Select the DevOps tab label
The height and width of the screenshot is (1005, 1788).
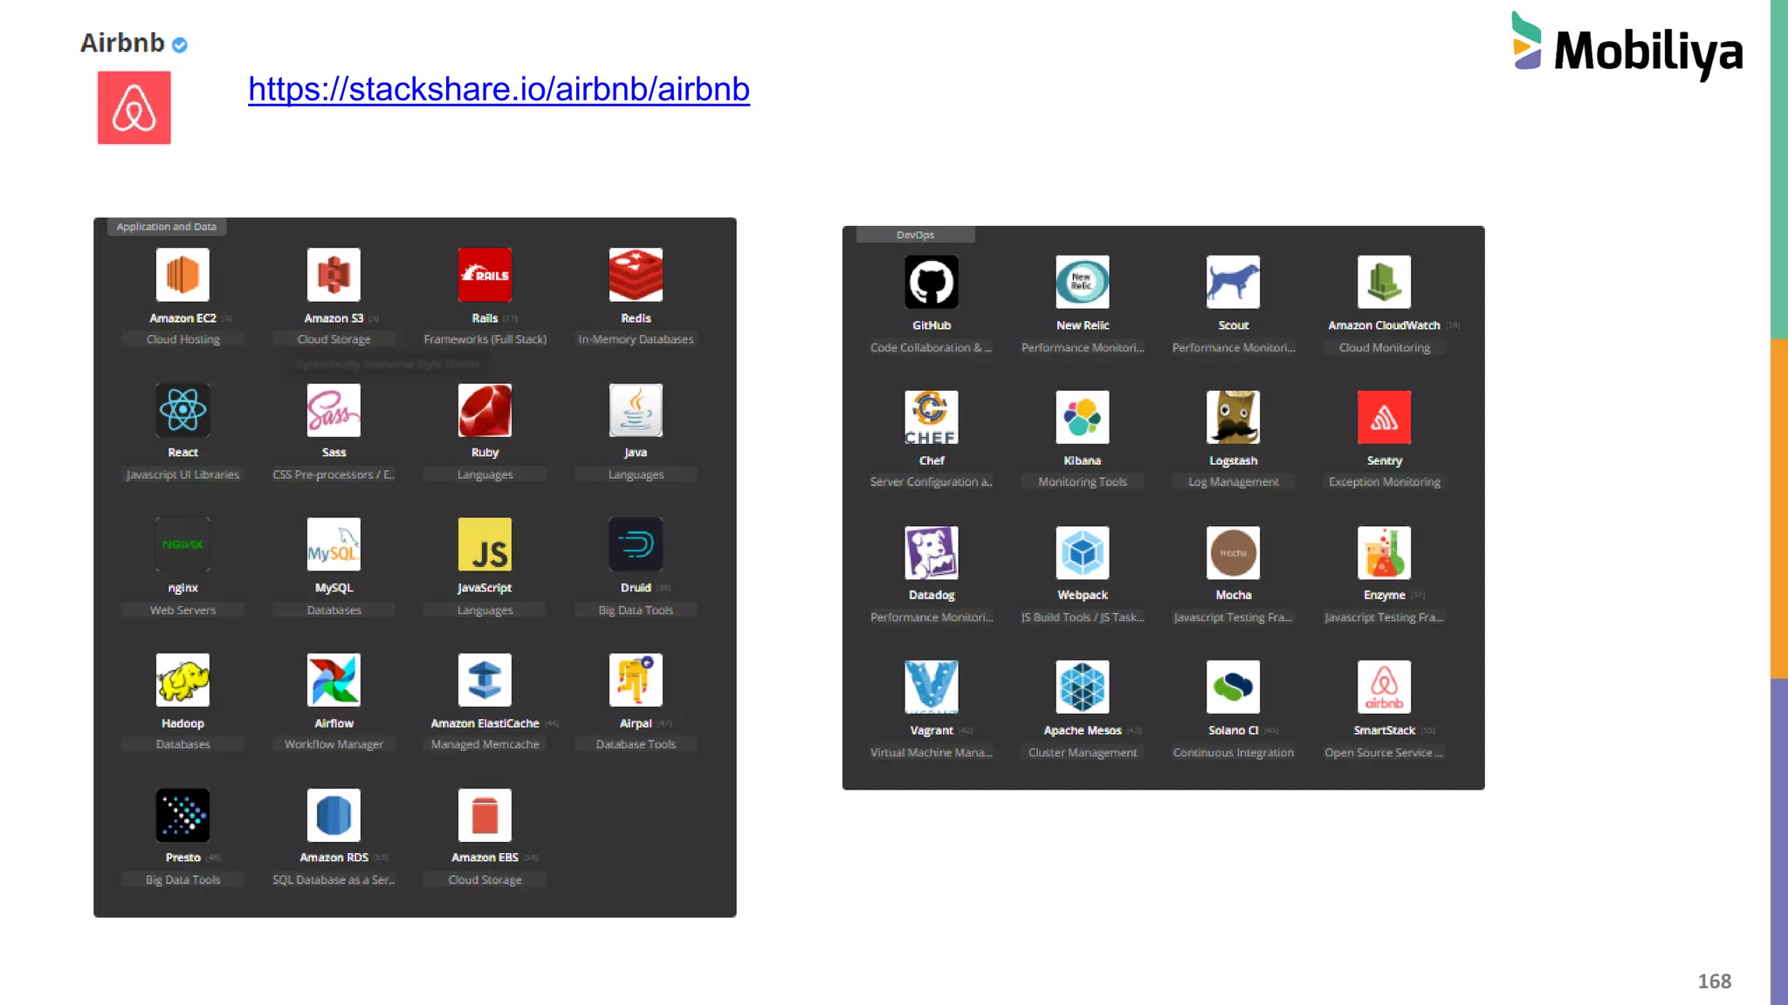(915, 235)
